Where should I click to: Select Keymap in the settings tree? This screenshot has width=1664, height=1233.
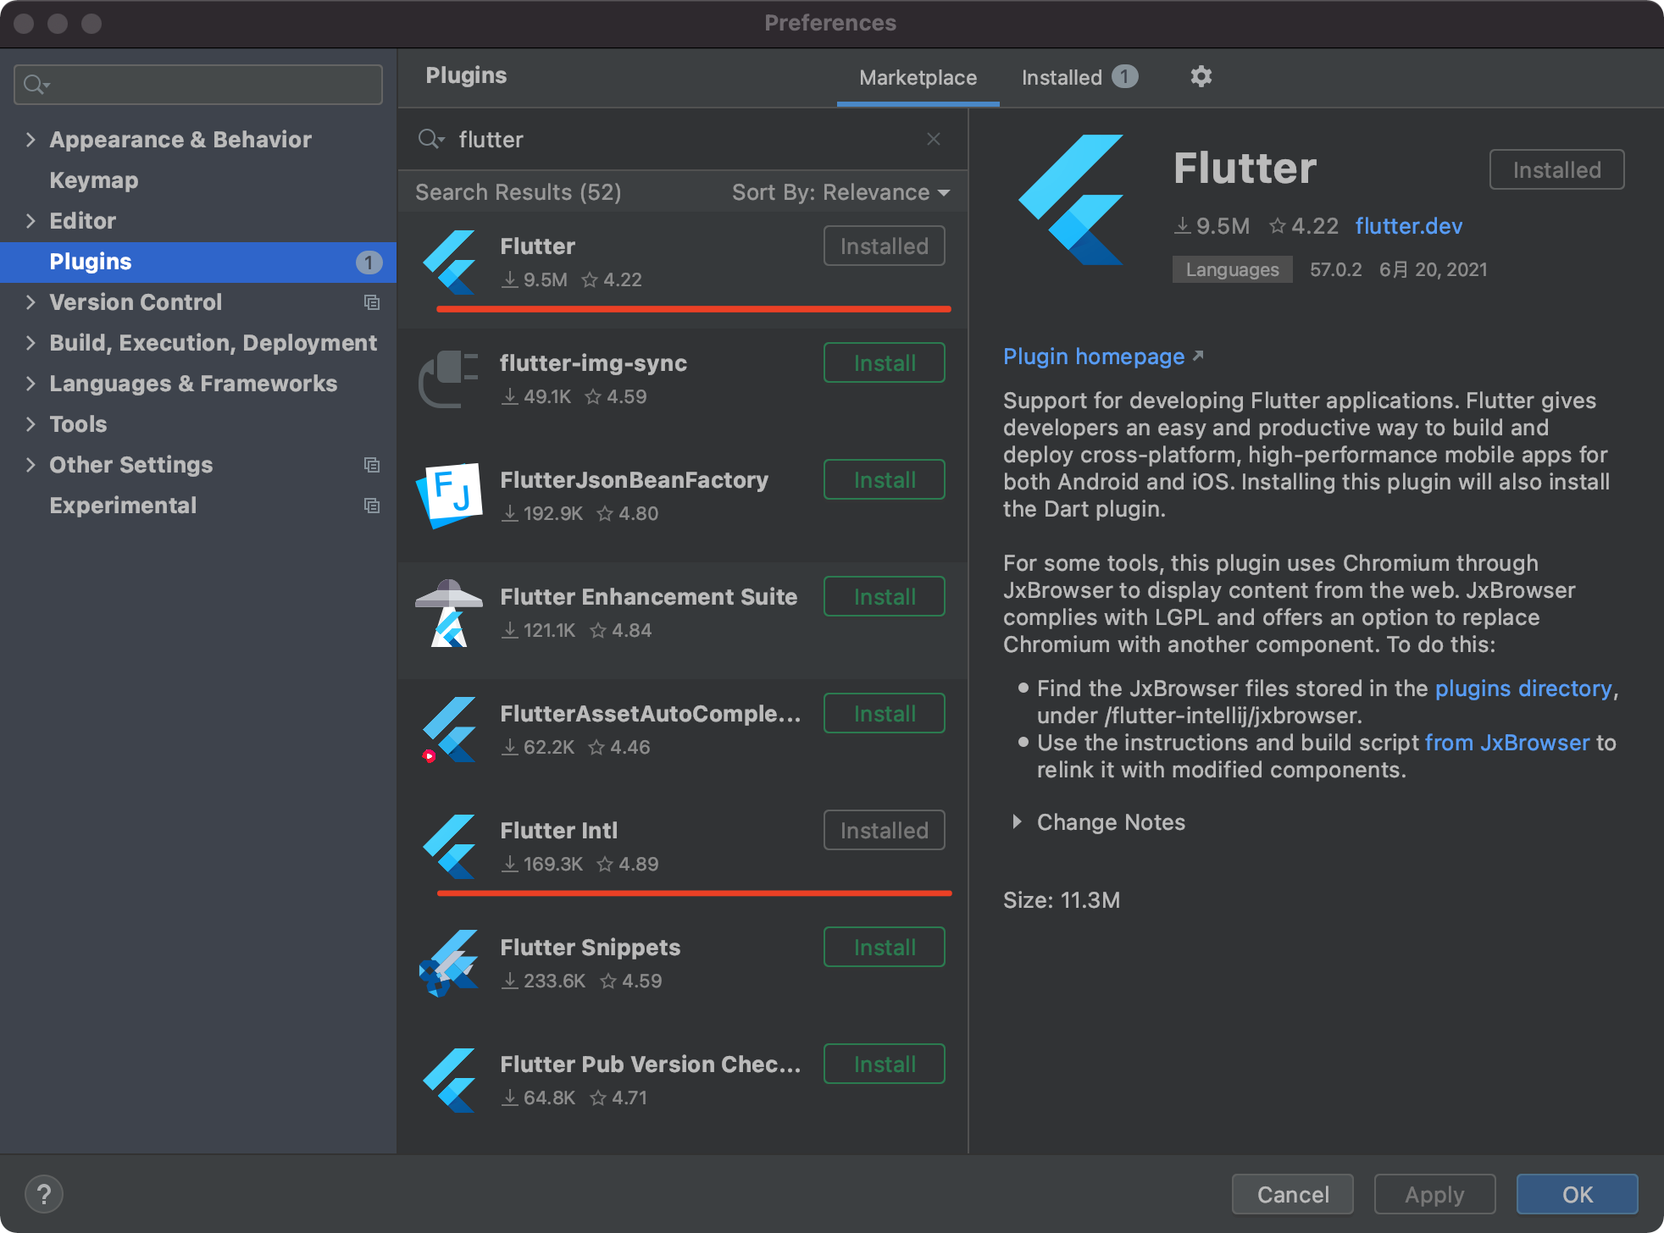93,180
